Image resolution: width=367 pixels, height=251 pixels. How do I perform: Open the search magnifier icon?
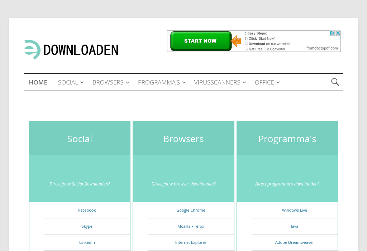[335, 82]
